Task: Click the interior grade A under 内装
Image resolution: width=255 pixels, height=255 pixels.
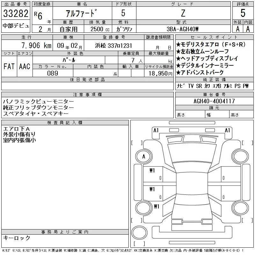Action: pos(248,29)
